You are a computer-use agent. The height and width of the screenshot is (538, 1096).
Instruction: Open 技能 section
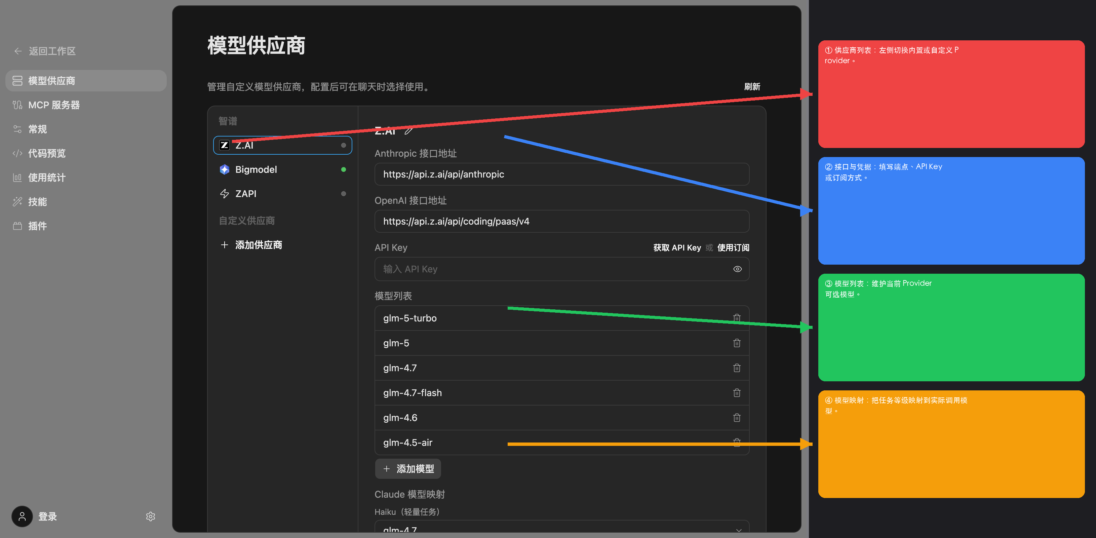pyautogui.click(x=86, y=202)
